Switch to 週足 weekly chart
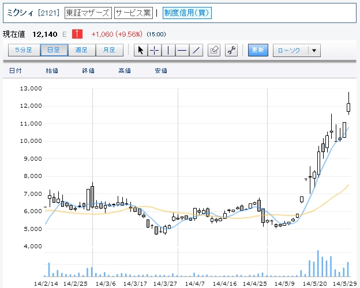The image size is (360, 288). pyautogui.click(x=82, y=50)
